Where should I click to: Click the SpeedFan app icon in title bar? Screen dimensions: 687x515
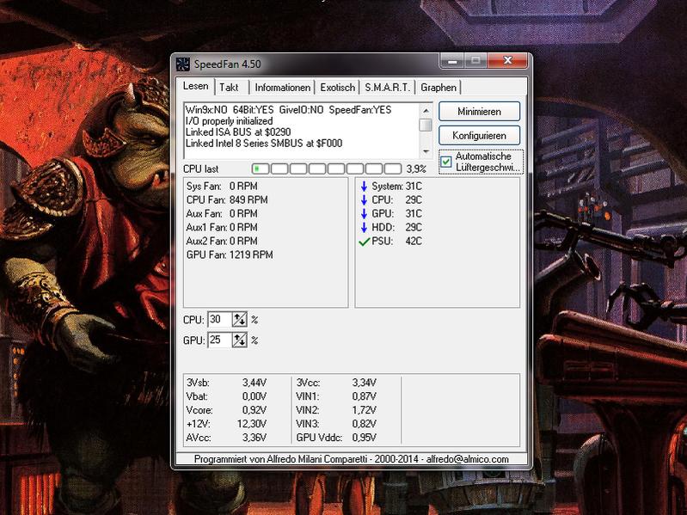point(182,64)
